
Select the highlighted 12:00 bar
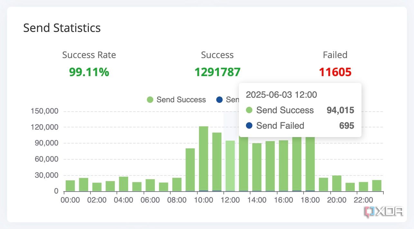(230, 166)
